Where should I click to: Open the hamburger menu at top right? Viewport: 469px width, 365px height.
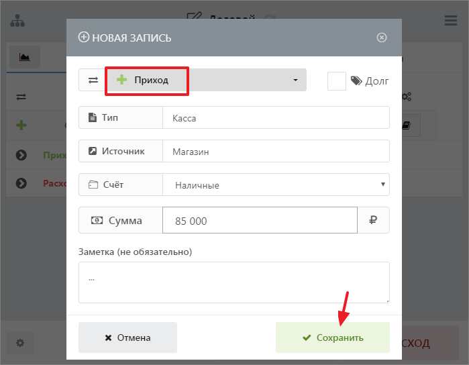[x=451, y=20]
